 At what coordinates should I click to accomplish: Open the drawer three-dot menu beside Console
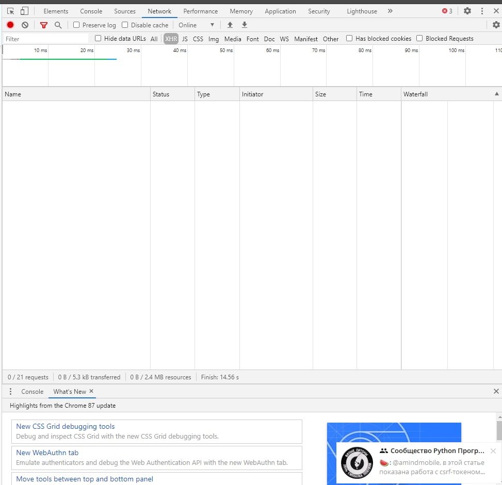coord(10,392)
